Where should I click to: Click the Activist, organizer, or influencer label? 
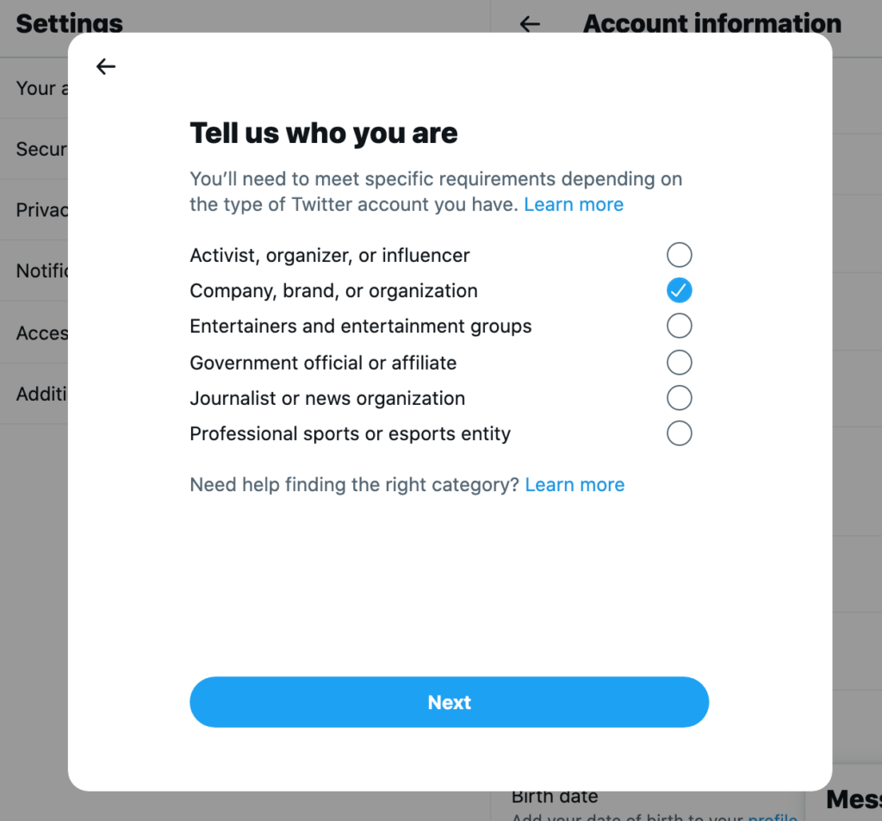coord(330,256)
